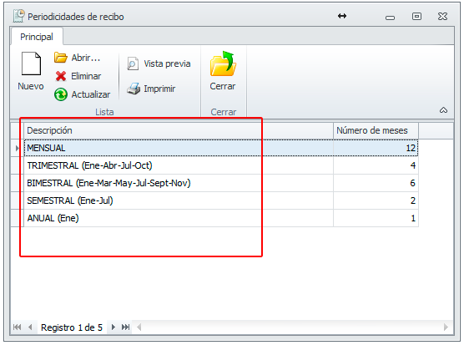
Task: Print the list with Imprimir
Action: 151,89
